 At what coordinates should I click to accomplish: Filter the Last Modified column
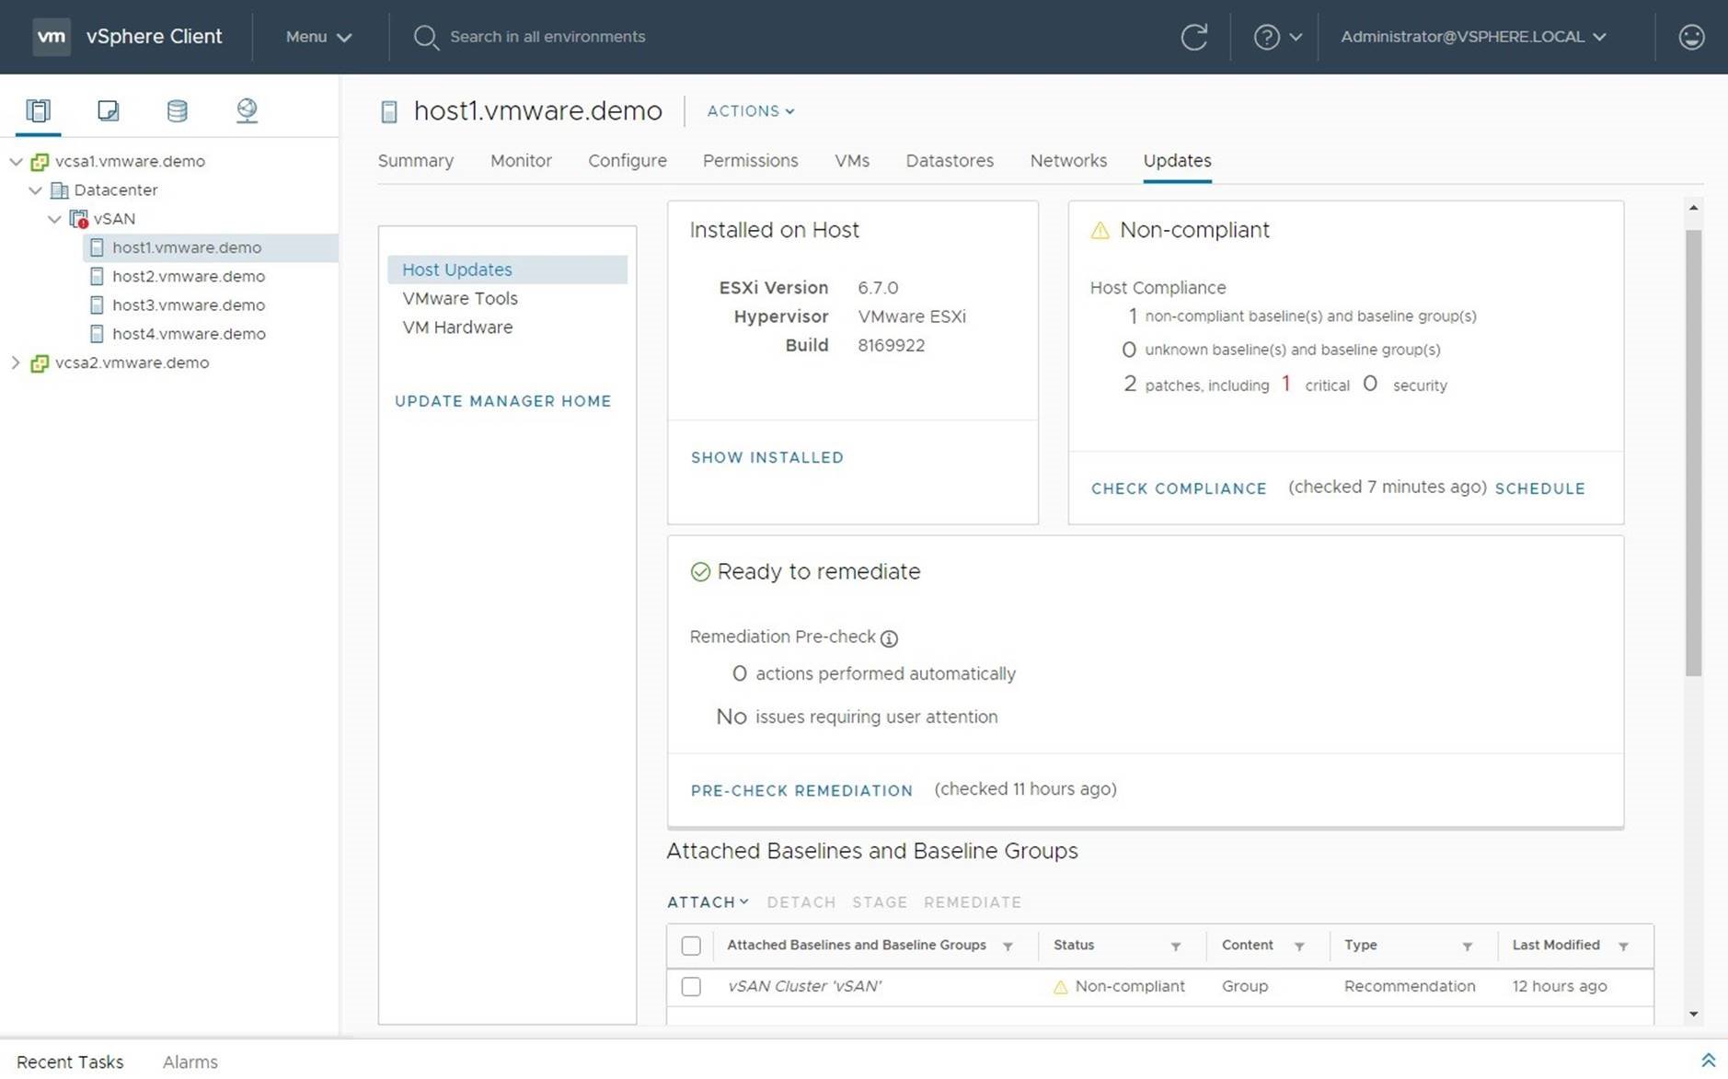point(1624,947)
